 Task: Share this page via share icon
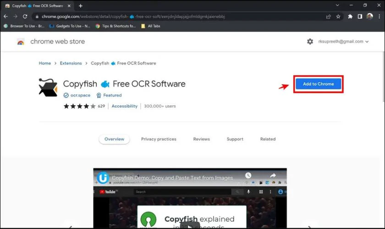click(x=328, y=16)
